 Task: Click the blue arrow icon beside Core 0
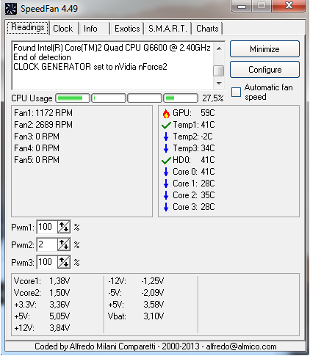(x=166, y=172)
